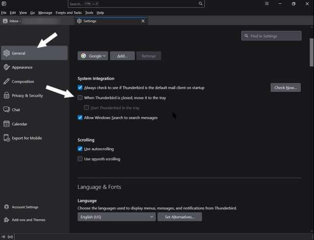Open the Tools menu
314x240 pixels.
(89, 13)
